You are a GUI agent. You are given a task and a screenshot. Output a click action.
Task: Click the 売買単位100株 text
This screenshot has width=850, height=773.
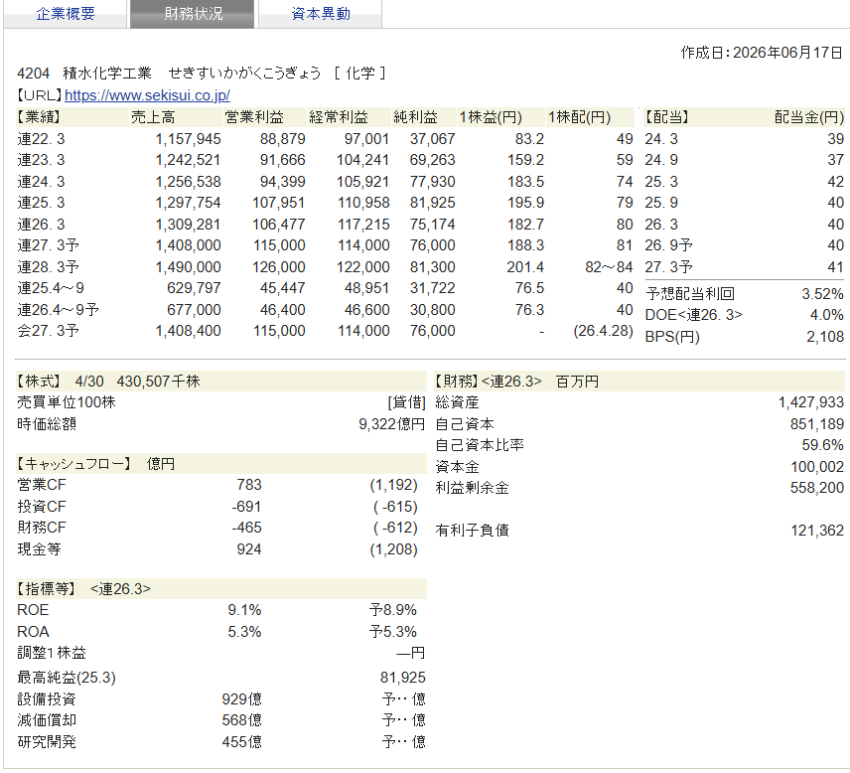[67, 402]
